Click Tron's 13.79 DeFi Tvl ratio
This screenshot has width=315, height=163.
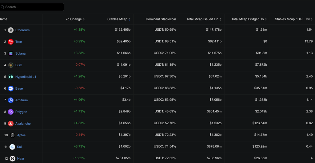tap(309, 41)
